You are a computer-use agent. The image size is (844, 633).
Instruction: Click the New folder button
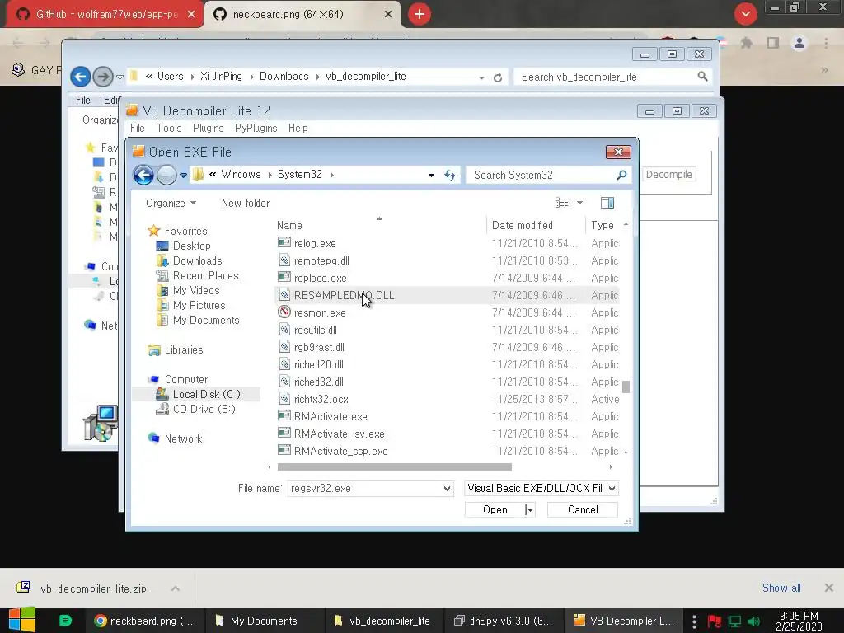(x=246, y=203)
